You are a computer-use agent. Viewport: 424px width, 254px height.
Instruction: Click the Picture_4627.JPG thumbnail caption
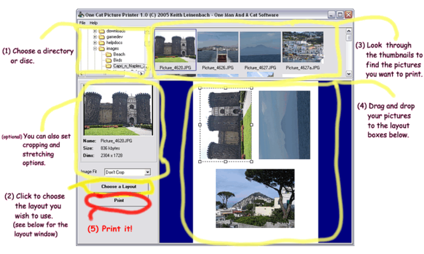(260, 67)
